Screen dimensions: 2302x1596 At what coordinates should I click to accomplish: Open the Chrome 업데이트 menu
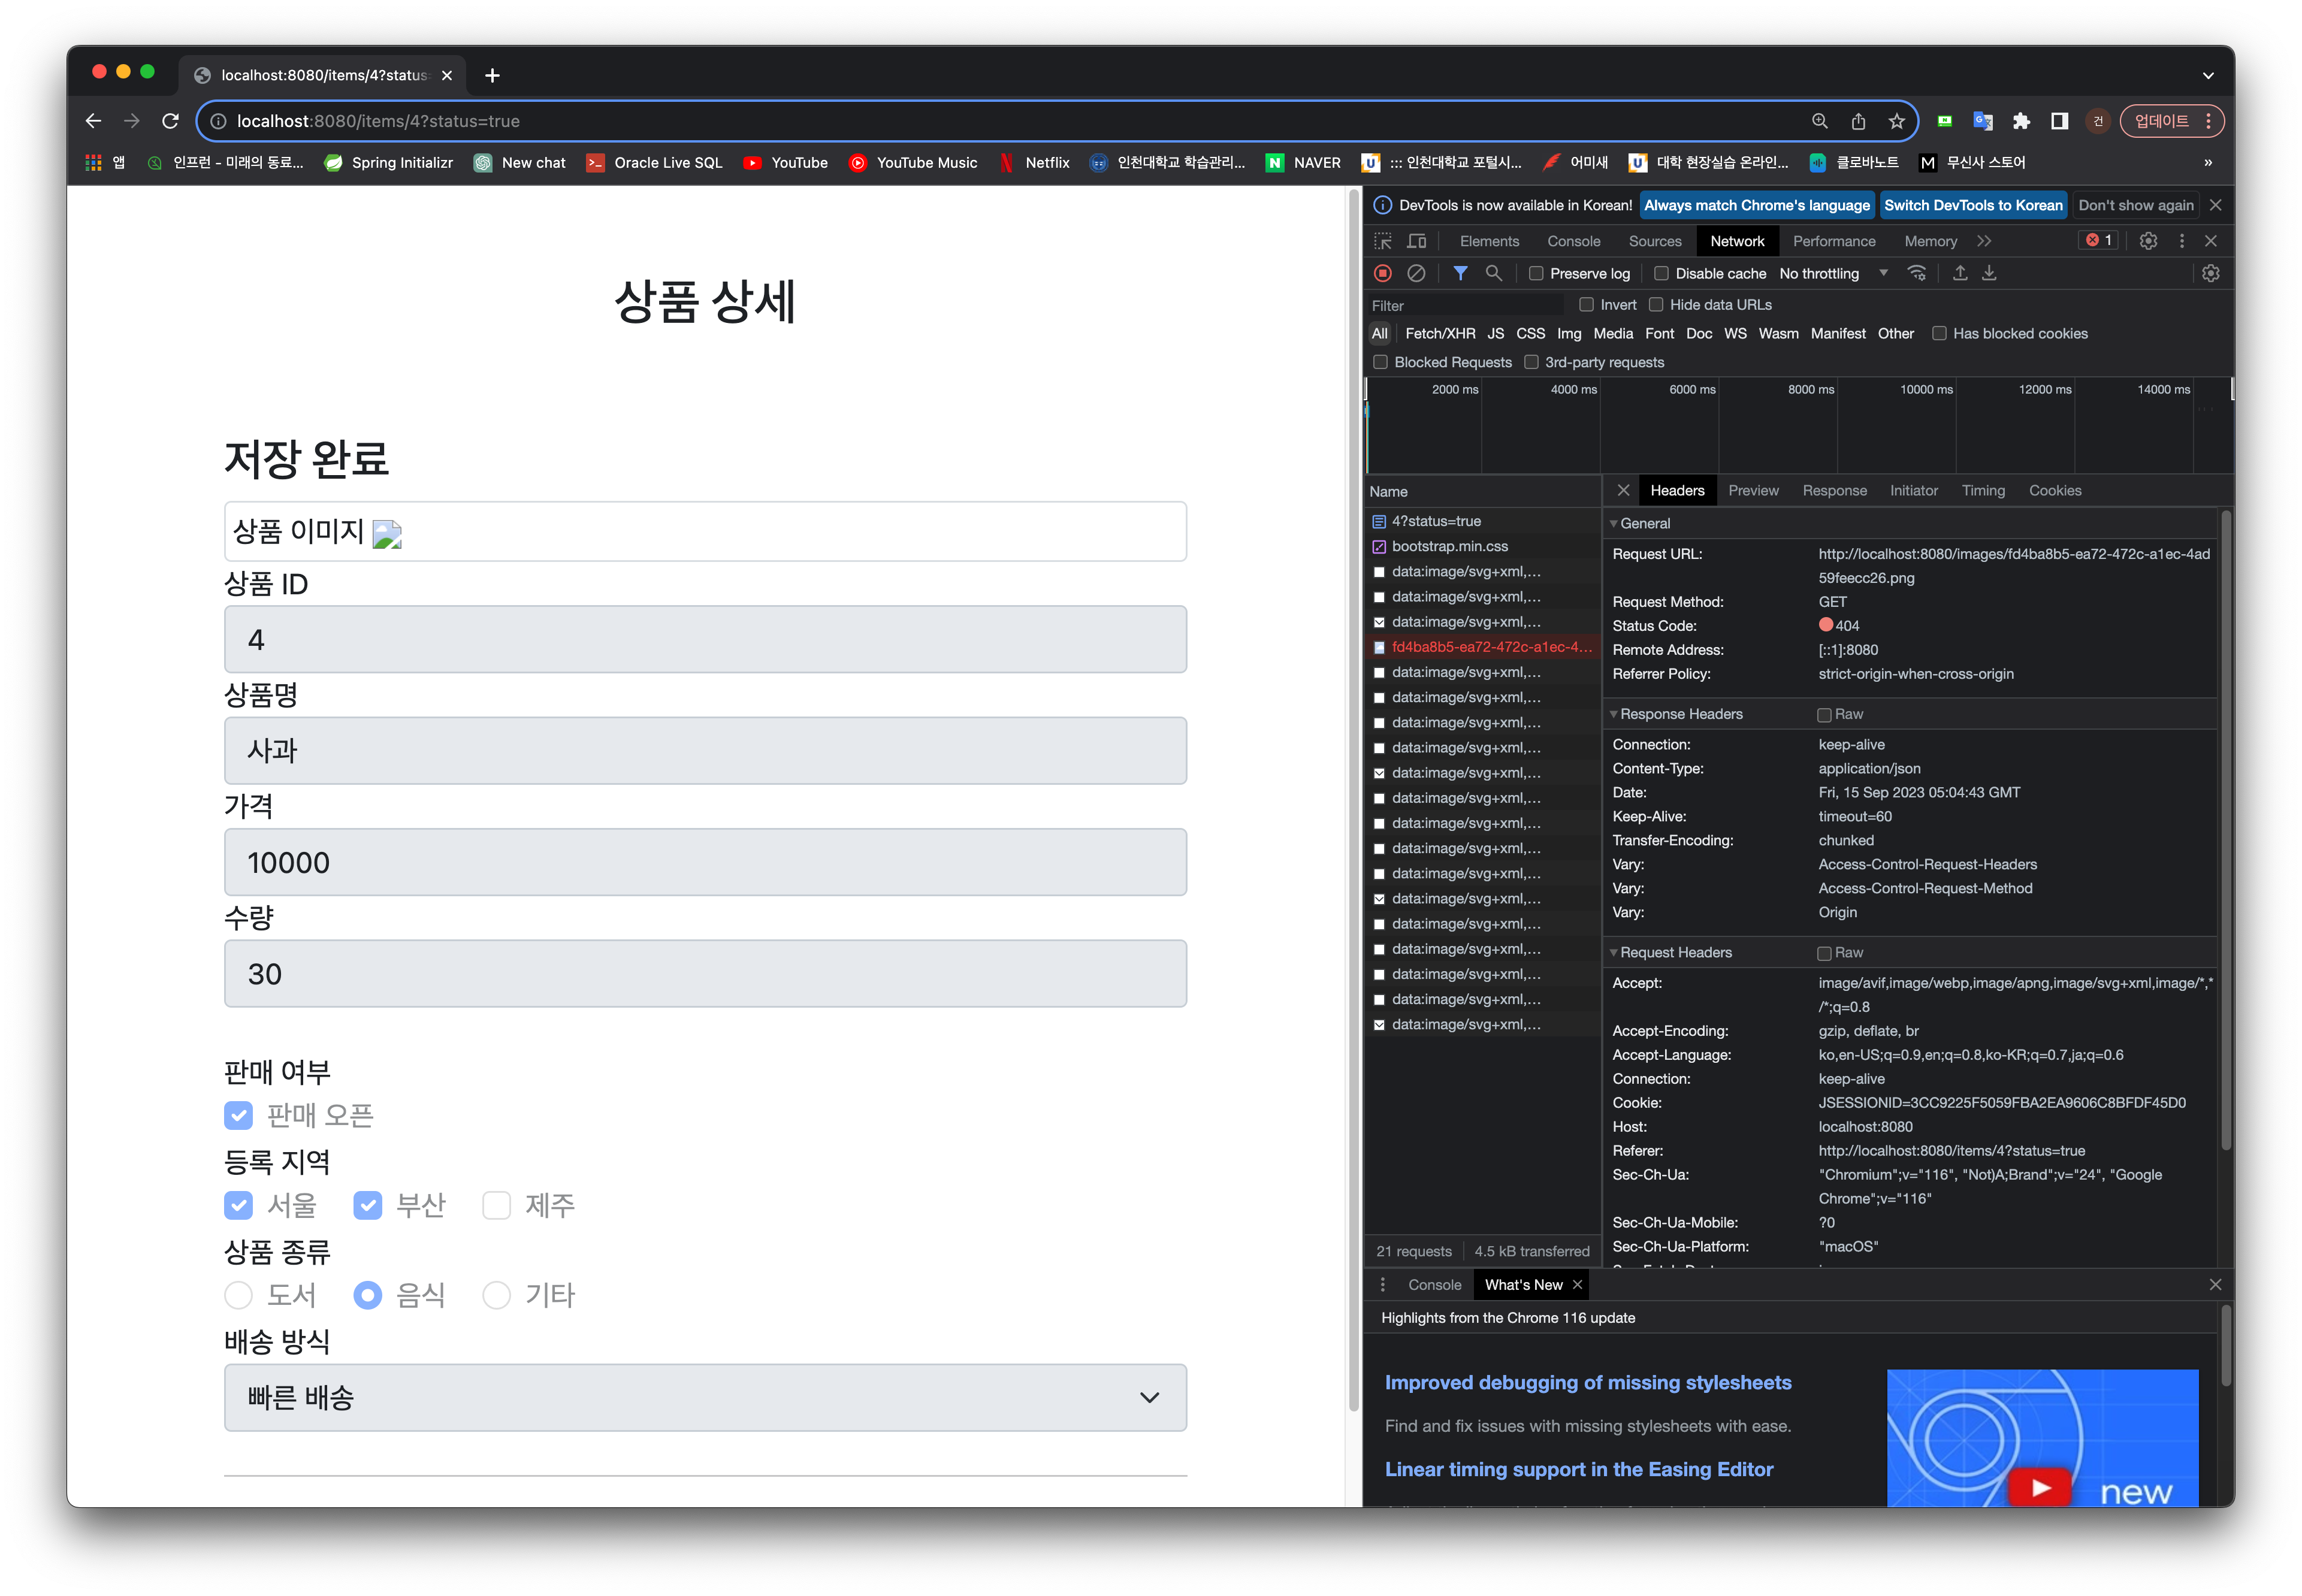click(x=2171, y=121)
